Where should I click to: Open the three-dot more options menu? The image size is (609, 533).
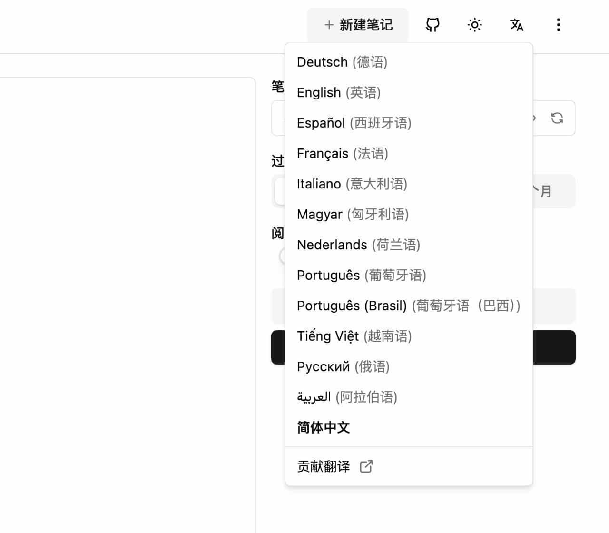coord(558,25)
